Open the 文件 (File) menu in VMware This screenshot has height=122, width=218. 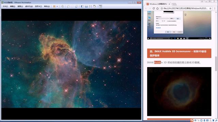coord(5,6)
